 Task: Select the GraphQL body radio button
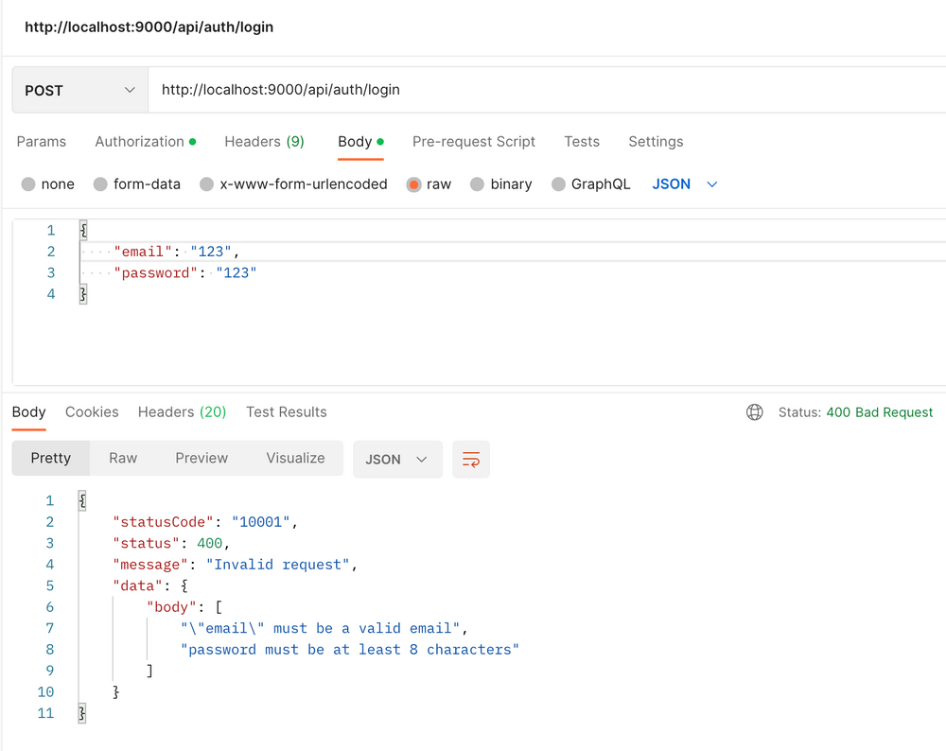tap(558, 184)
